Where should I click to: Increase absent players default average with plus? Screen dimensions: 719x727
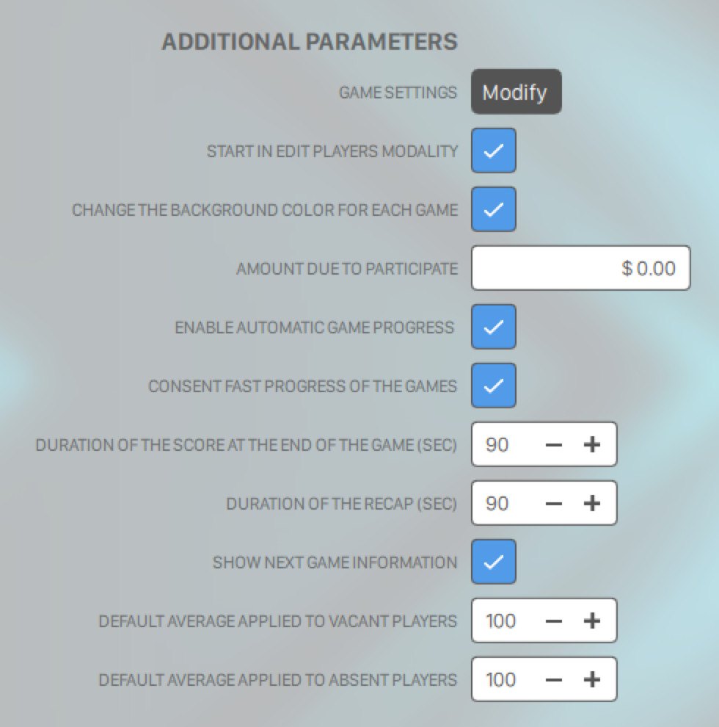591,679
